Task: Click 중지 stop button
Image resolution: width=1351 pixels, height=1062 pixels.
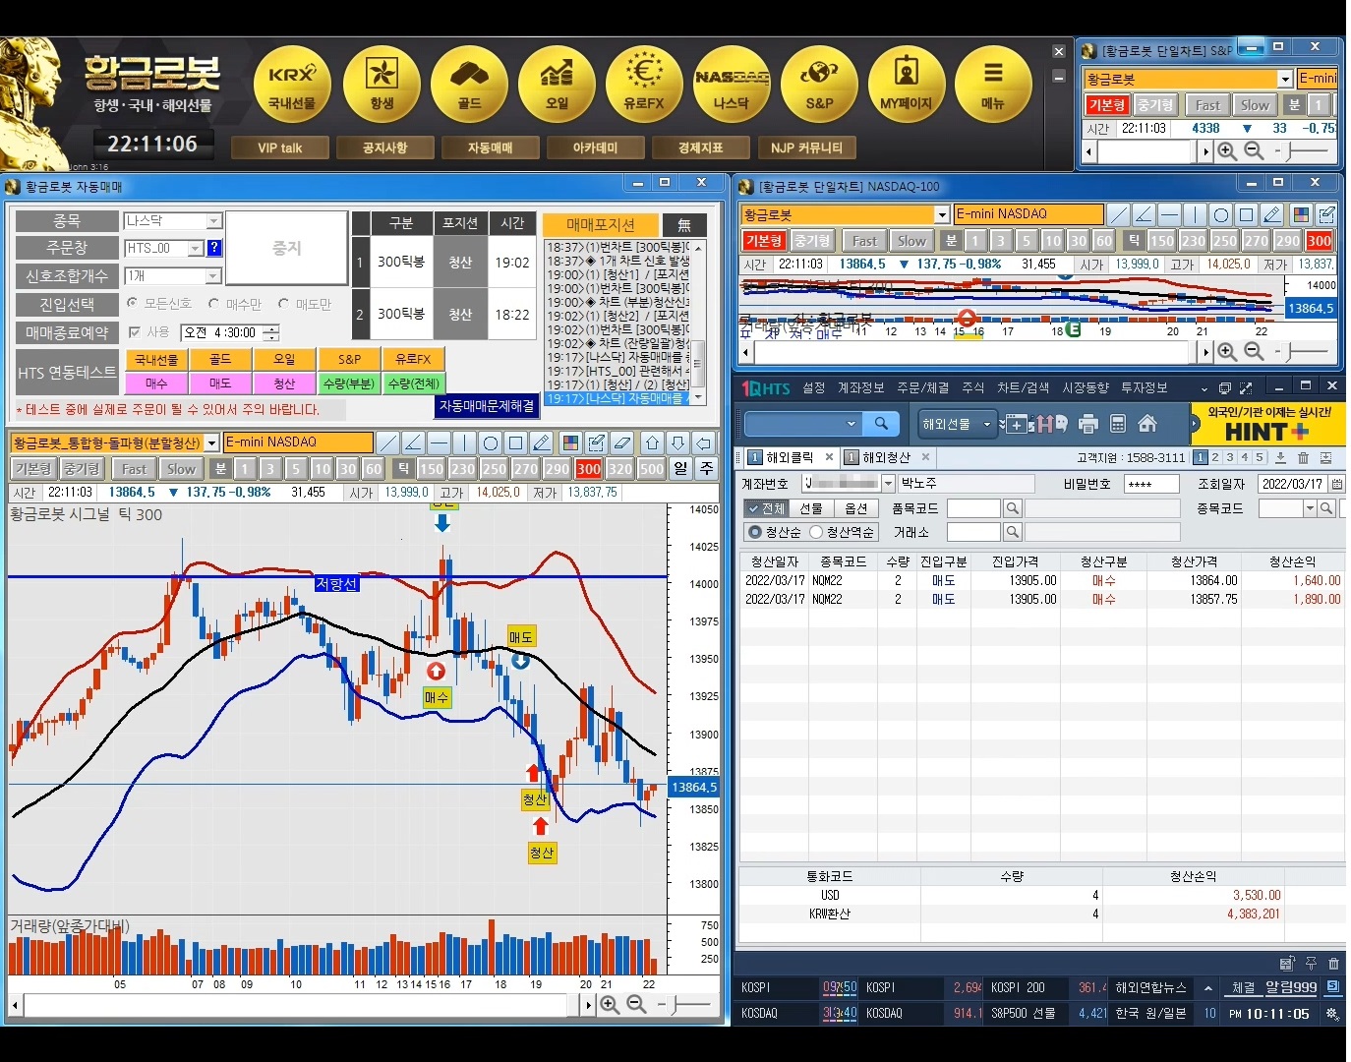Action: [x=286, y=249]
